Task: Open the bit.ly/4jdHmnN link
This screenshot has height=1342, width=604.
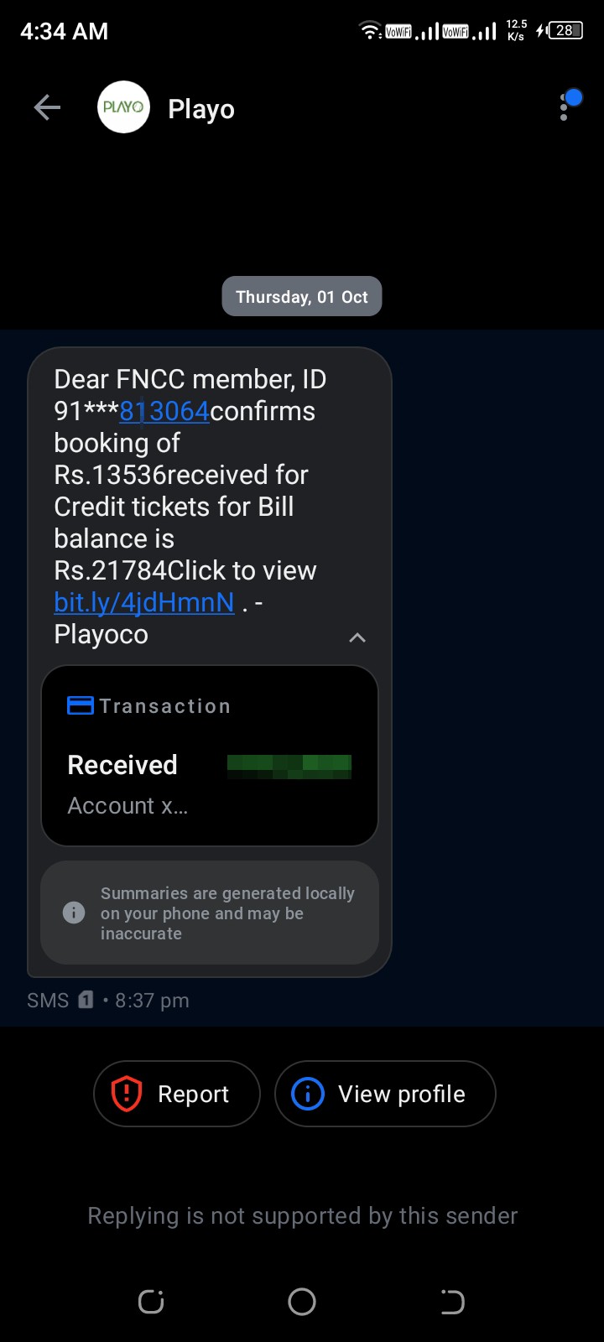Action: pyautogui.click(x=144, y=602)
